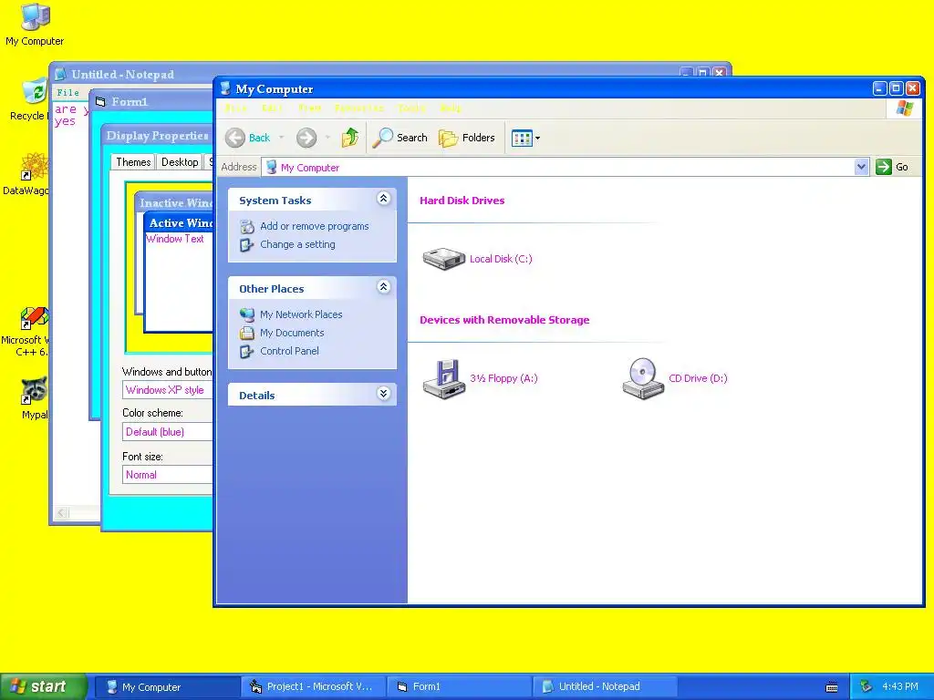Open Windows and buttons style combo box
Viewport: 934px width, 700px height.
point(168,390)
